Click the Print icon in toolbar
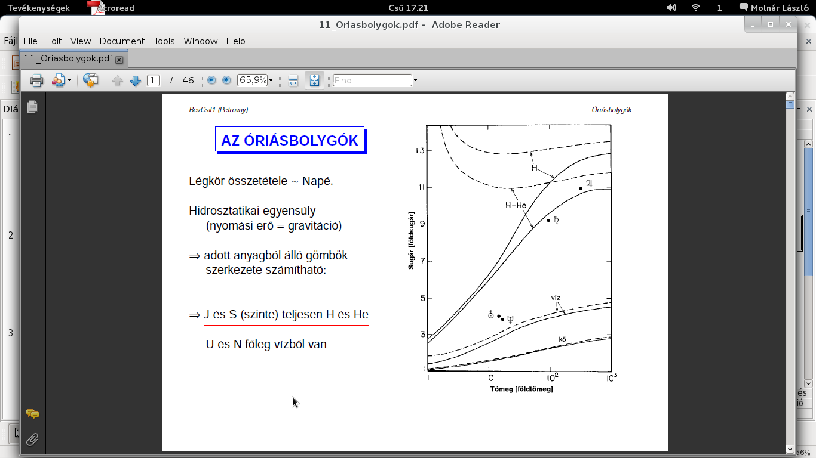The height and width of the screenshot is (458, 816). tap(37, 81)
